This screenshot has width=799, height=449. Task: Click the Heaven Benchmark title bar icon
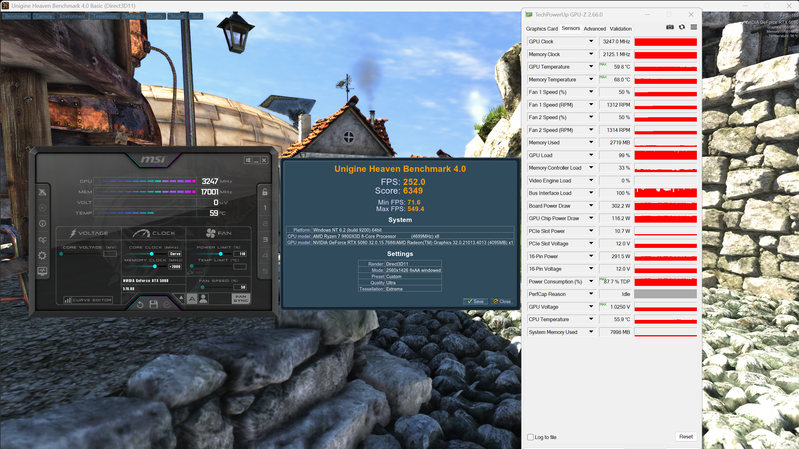pos(5,6)
